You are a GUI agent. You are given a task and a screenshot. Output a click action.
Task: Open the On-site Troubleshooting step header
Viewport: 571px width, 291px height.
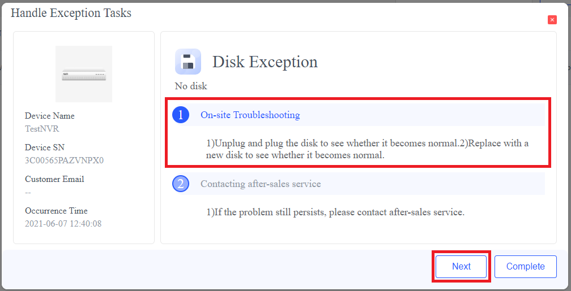point(250,115)
